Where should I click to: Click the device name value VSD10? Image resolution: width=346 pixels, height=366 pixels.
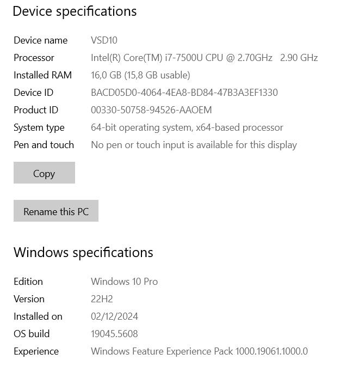104,40
